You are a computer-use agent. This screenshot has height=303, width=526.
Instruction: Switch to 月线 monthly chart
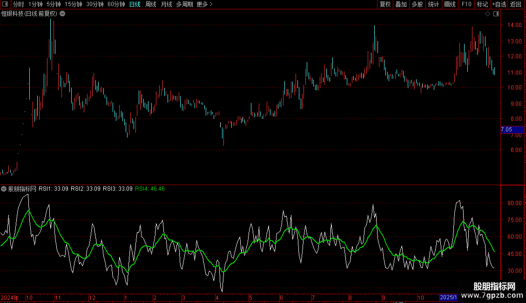point(166,4)
